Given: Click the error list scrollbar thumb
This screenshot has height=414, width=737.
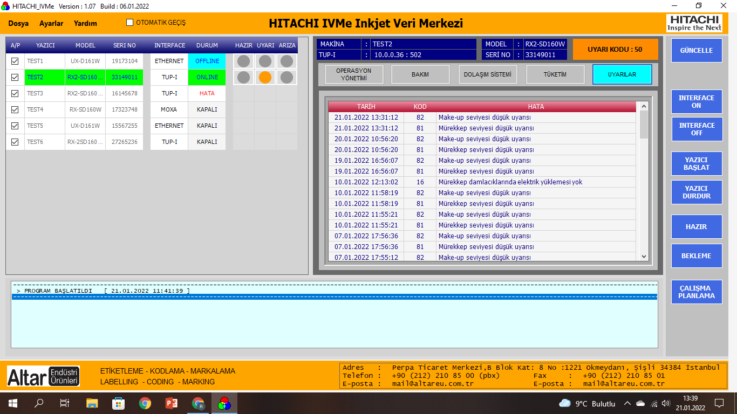Looking at the screenshot, I should [644, 125].
